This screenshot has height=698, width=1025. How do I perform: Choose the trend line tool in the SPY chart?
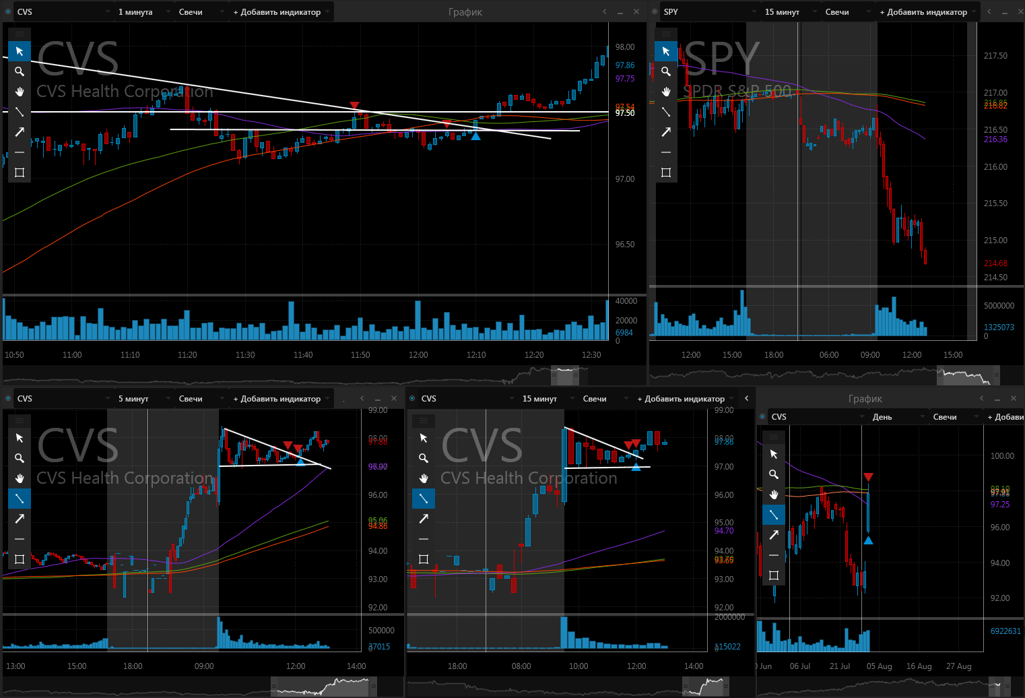[x=666, y=112]
